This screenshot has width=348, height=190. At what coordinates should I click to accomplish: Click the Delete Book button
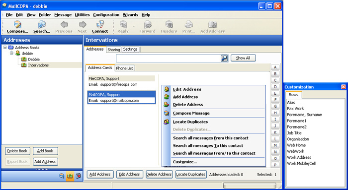[17, 151]
